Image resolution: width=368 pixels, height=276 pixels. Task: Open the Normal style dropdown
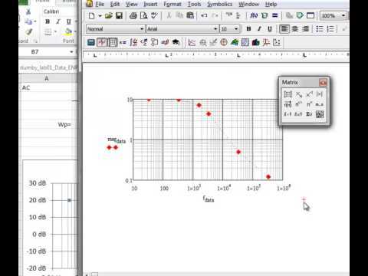point(142,29)
